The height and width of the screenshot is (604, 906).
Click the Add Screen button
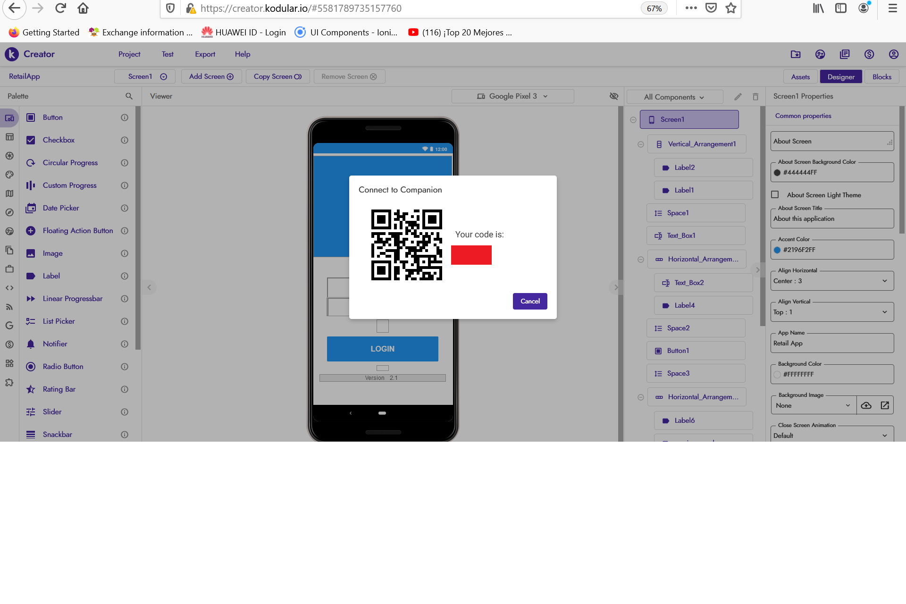(211, 76)
